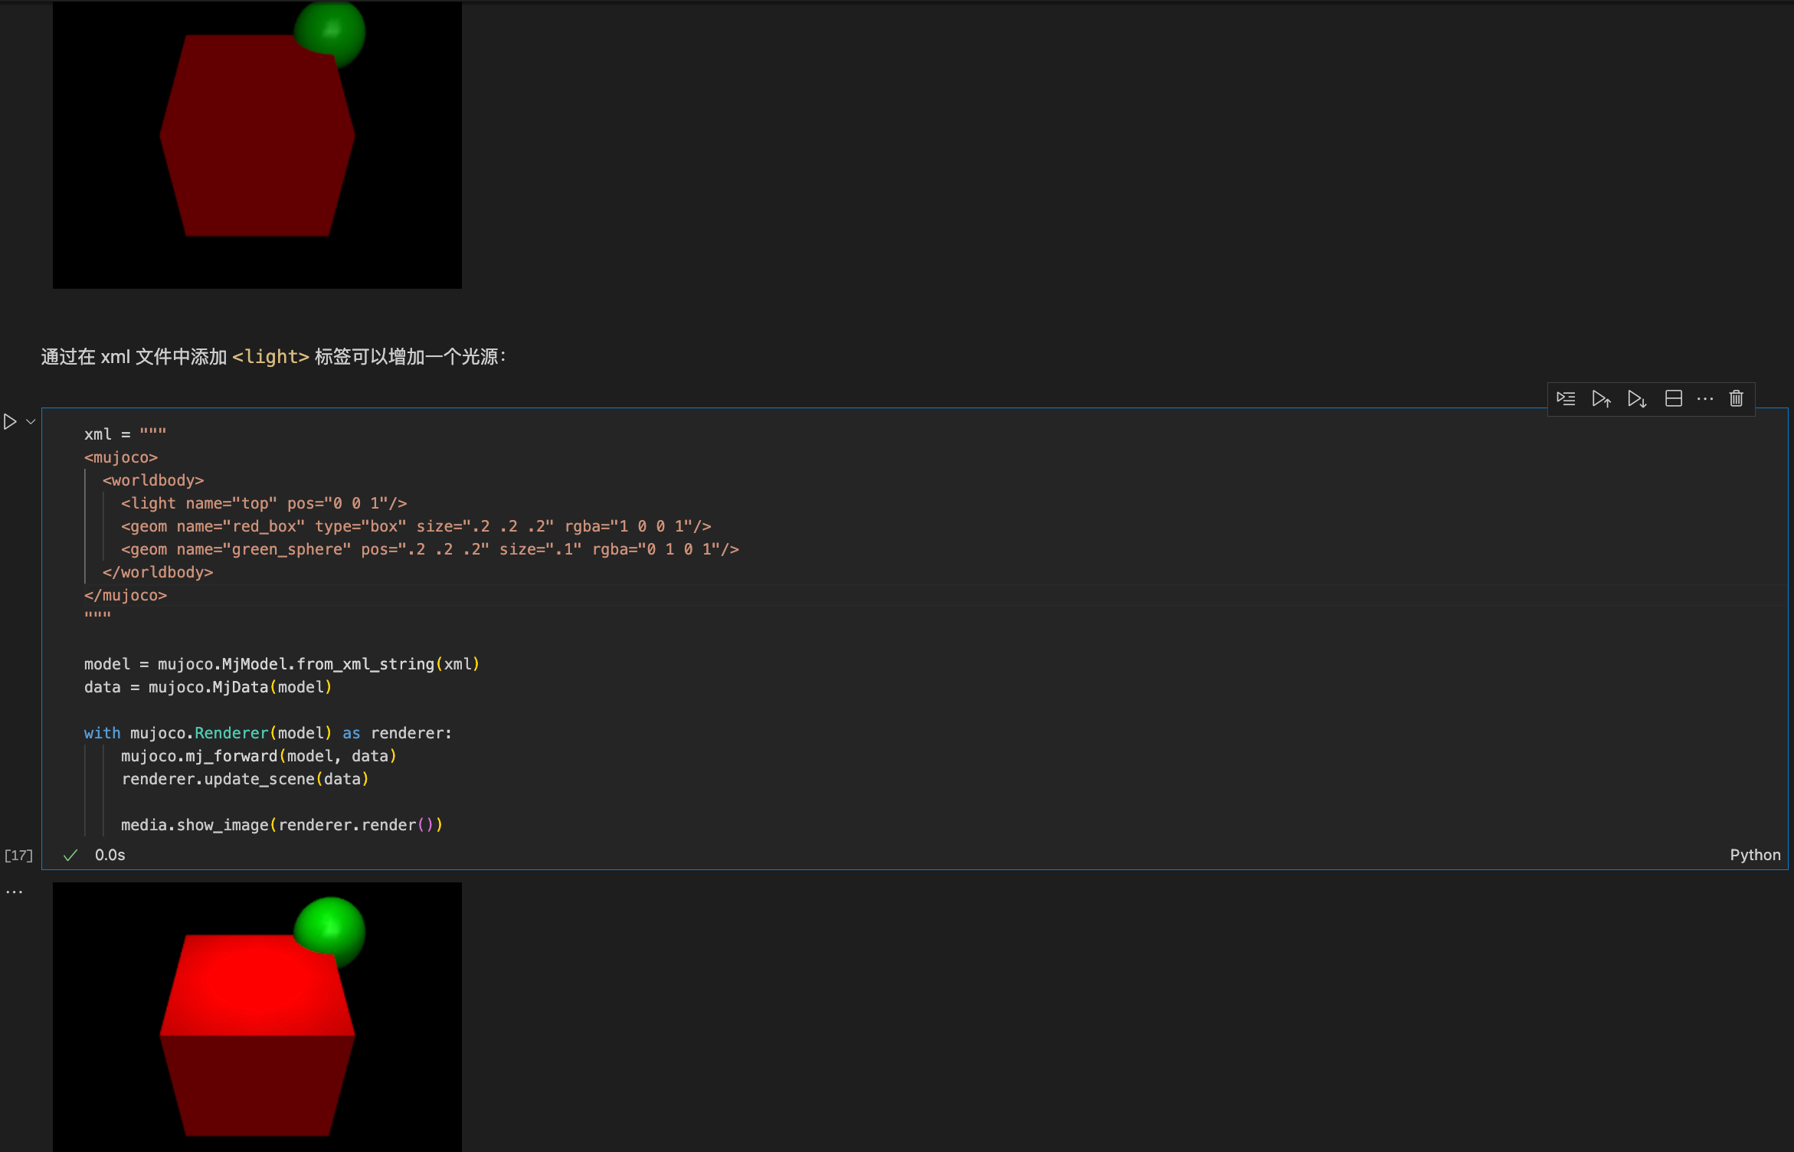Run the current cell with play button
Screen dimensions: 1794x1152
[x=10, y=421]
